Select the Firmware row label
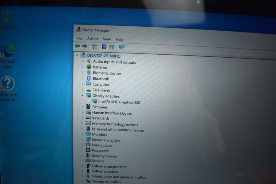 click(100, 107)
